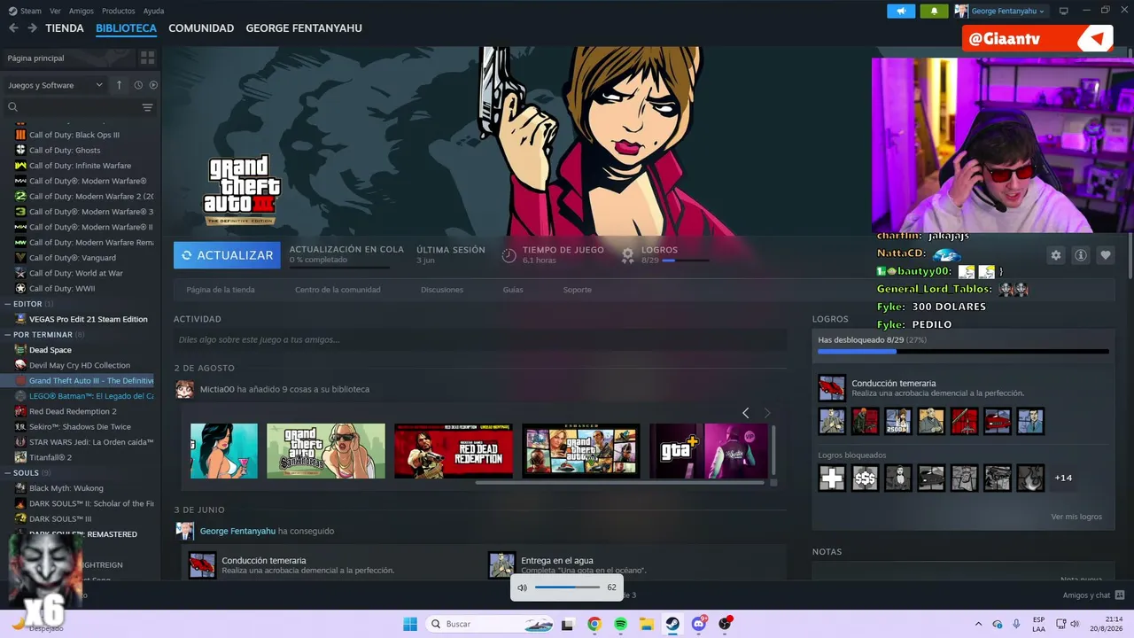Screen dimensions: 1134x638
Task: Open the Ver menu
Action: pos(55,11)
